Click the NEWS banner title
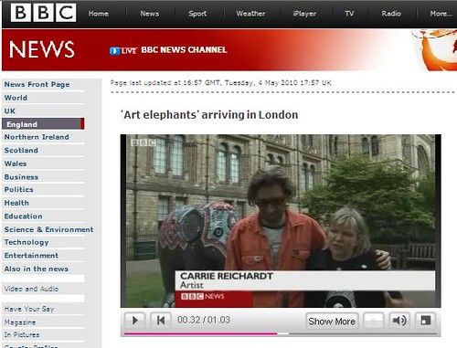The height and width of the screenshot is (348, 457). (x=42, y=49)
